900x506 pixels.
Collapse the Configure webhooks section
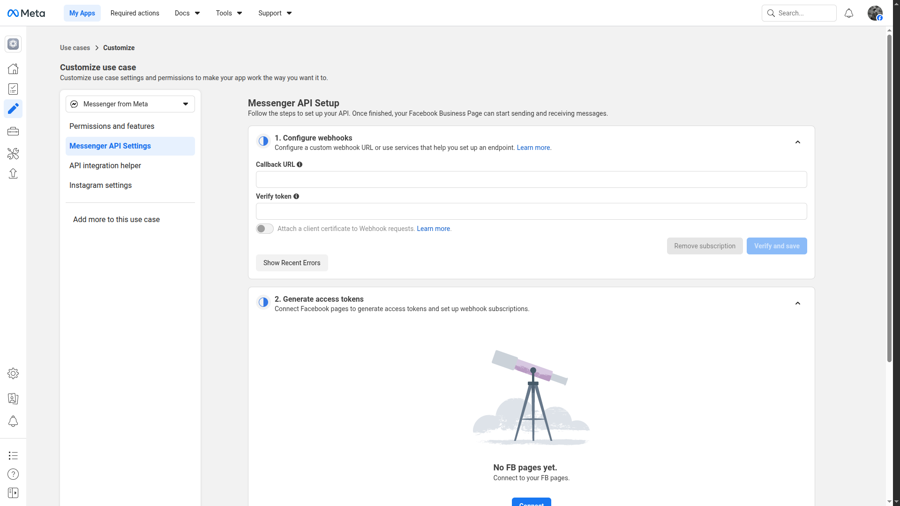point(798,142)
